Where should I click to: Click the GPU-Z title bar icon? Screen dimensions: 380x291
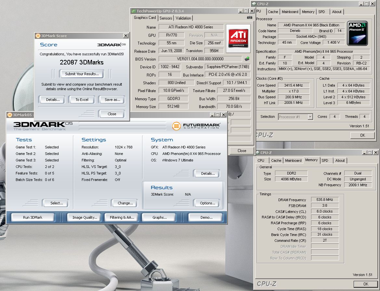pos(133,11)
